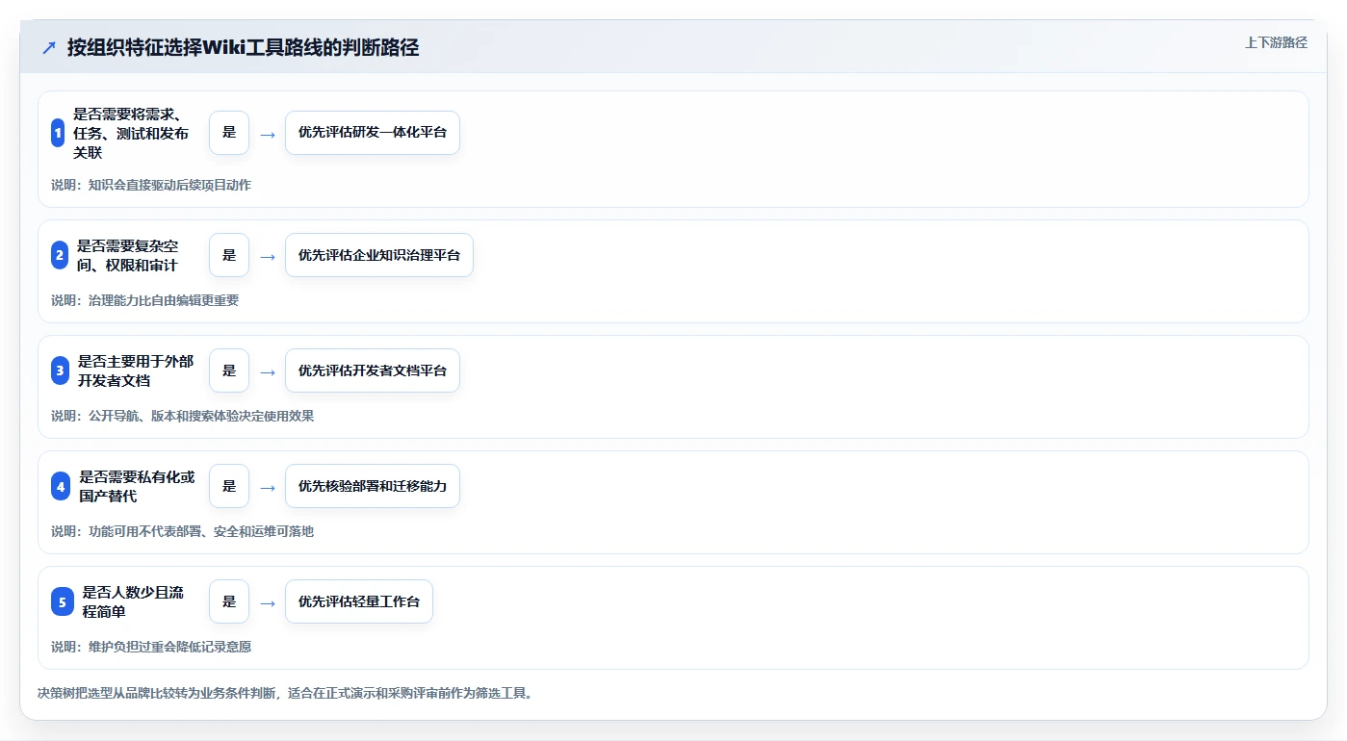Select step number 3 badge
The image size is (1347, 741).
tap(61, 370)
